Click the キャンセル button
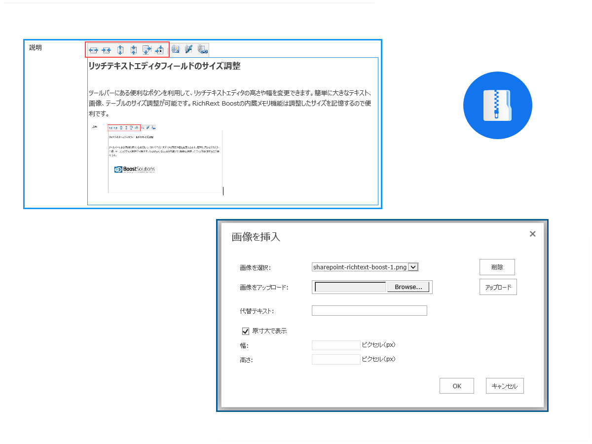The width and height of the screenshot is (592, 444). point(504,386)
